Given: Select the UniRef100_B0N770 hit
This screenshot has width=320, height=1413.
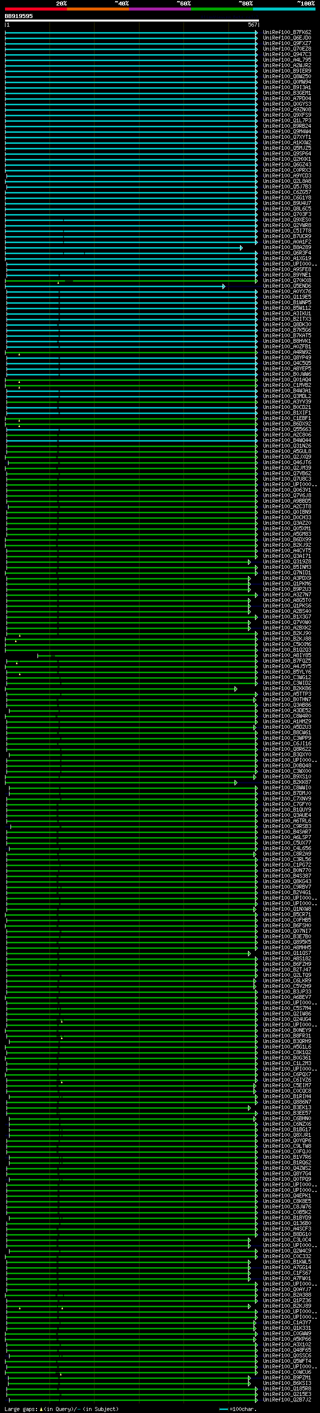Looking at the screenshot, I should [286, 871].
